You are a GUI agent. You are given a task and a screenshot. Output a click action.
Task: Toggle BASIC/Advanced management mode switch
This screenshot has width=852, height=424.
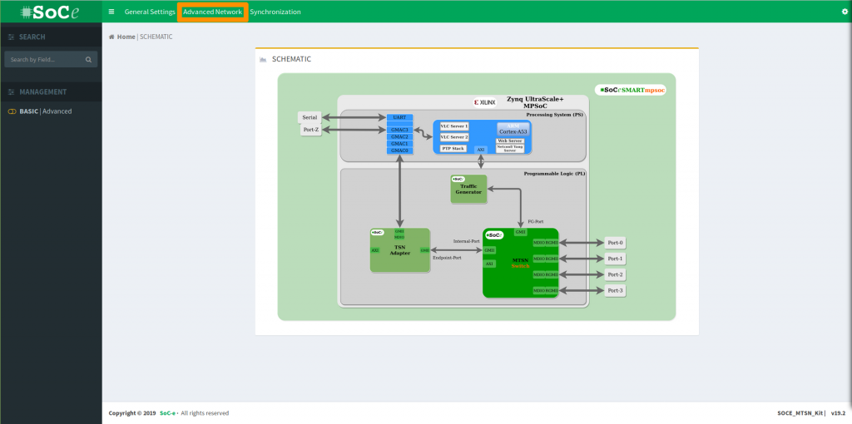pyautogui.click(x=12, y=111)
